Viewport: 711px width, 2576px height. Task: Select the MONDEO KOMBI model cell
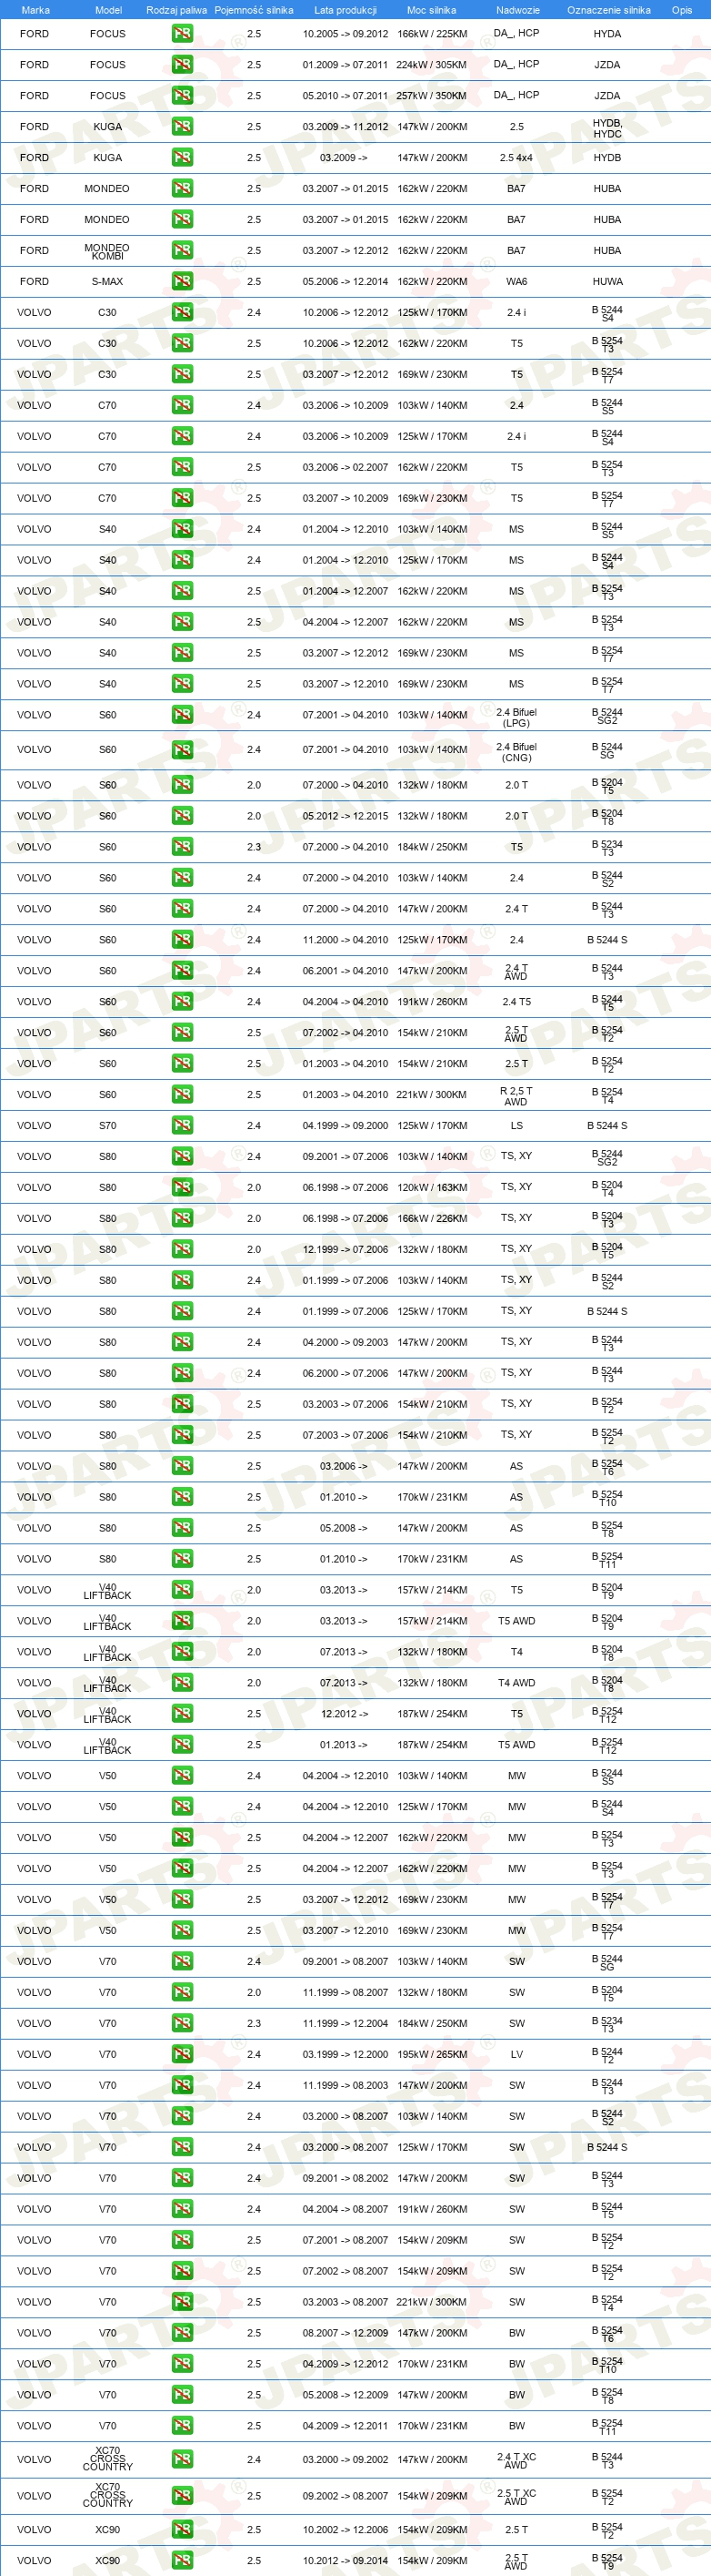[x=107, y=251]
